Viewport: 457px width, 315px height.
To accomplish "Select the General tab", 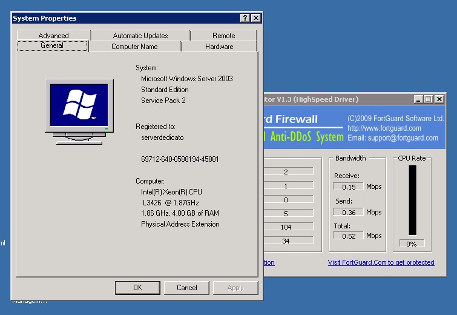I will pos(52,46).
